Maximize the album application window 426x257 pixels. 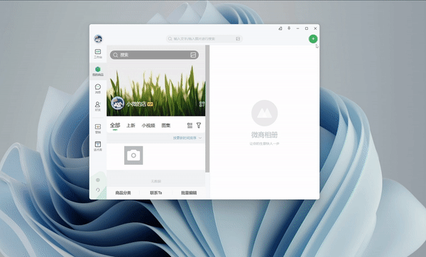click(307, 28)
